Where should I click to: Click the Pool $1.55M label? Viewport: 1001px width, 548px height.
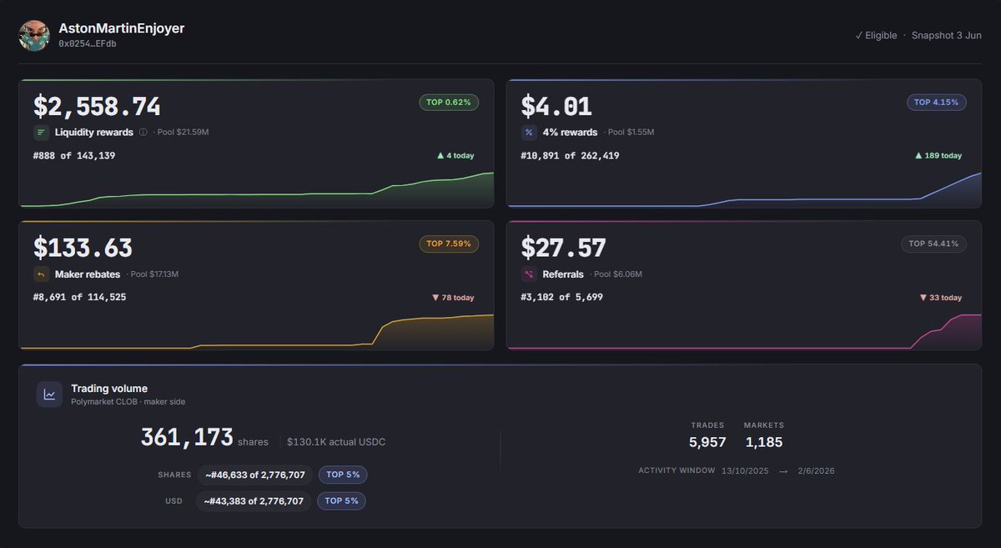tap(631, 133)
